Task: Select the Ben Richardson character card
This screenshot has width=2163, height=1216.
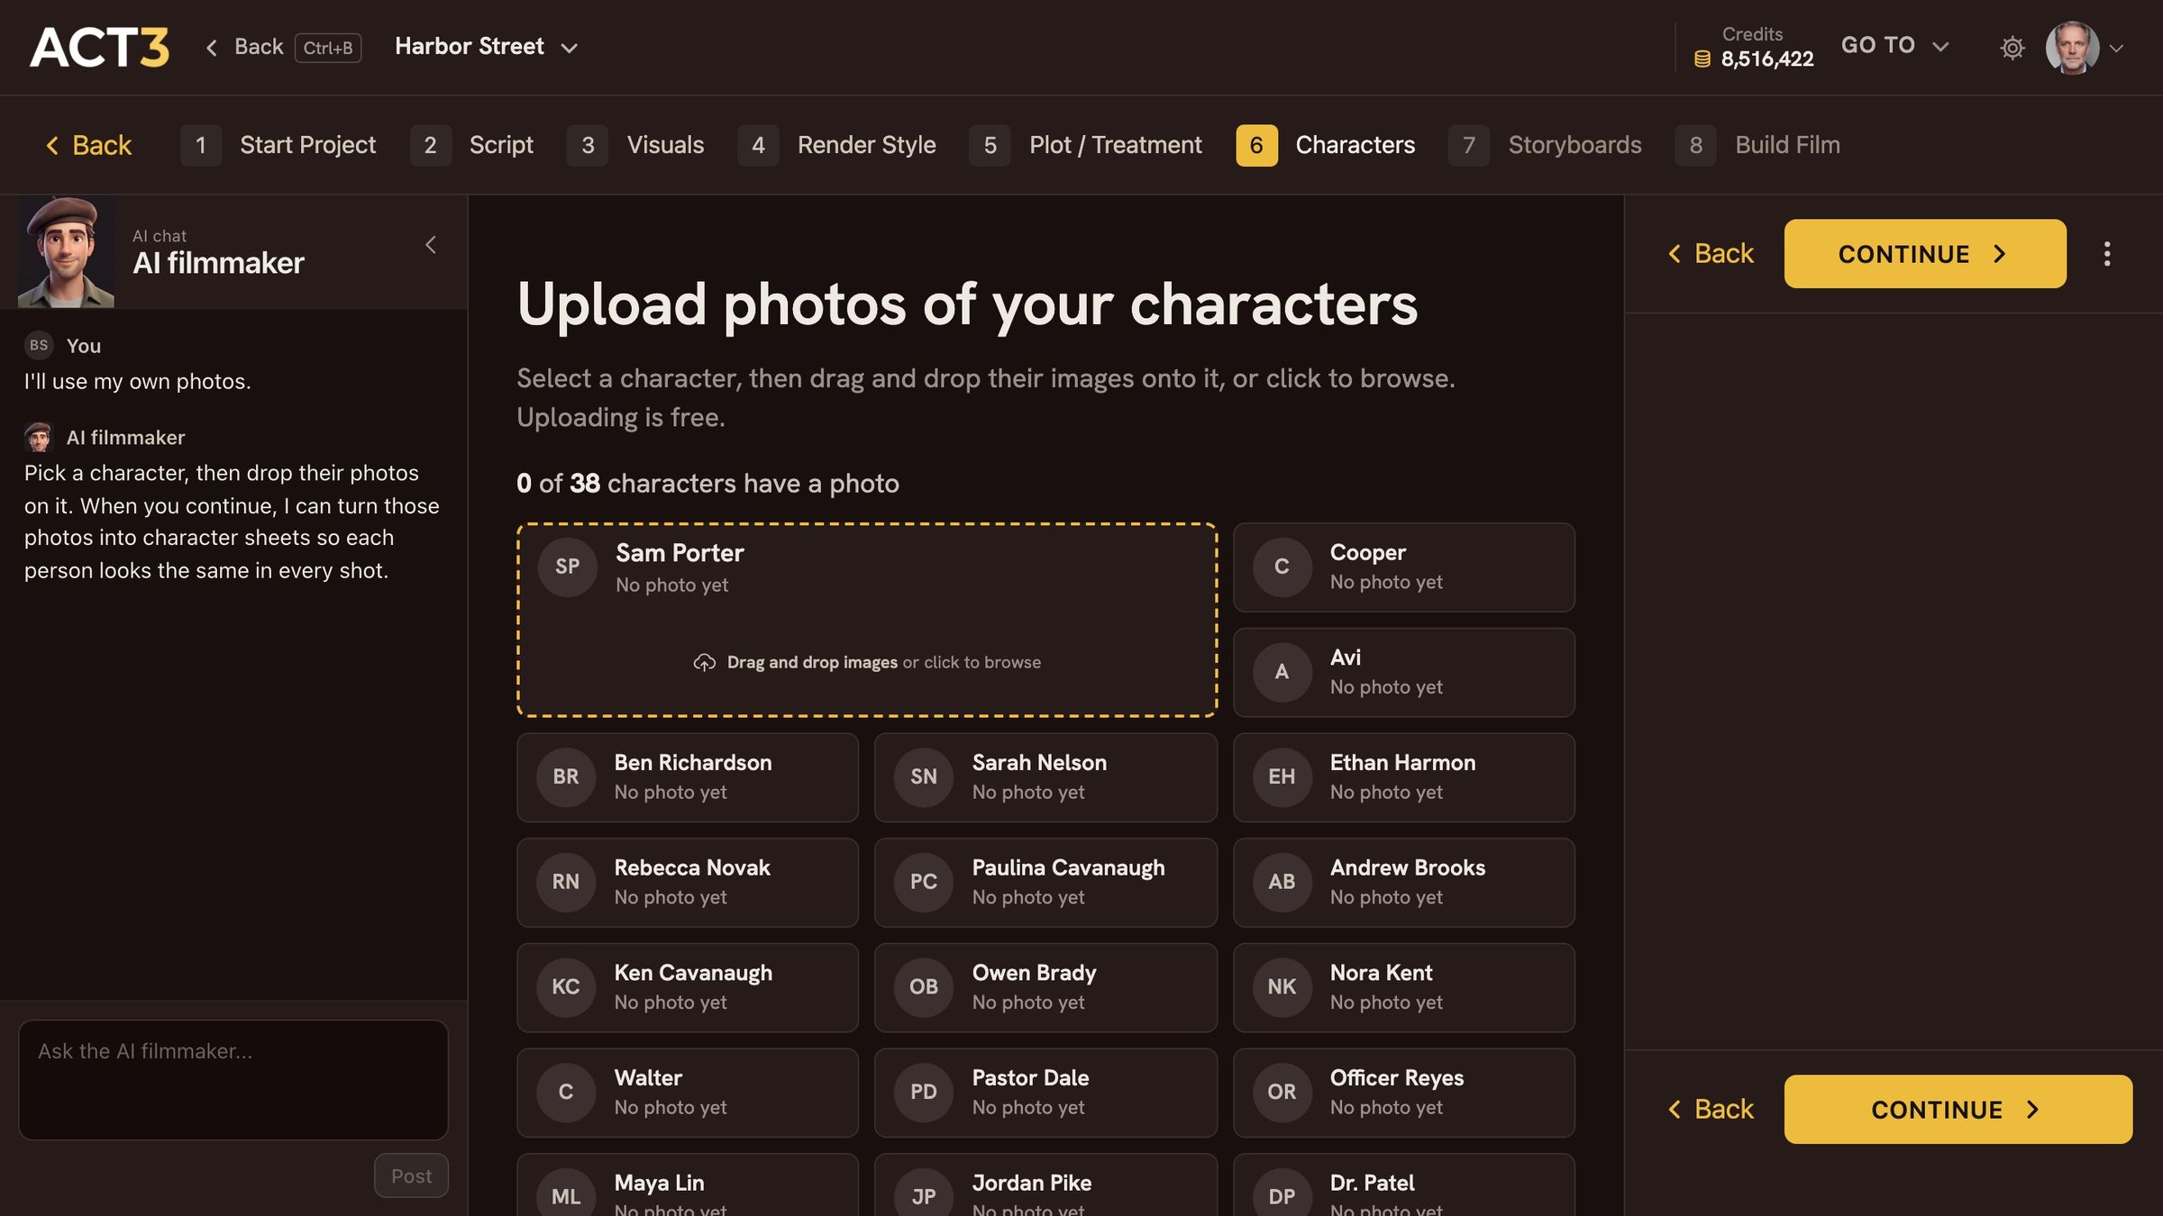Action: pos(688,777)
